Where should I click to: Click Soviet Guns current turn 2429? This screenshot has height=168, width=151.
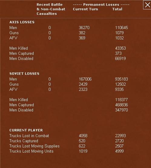tap(83, 84)
